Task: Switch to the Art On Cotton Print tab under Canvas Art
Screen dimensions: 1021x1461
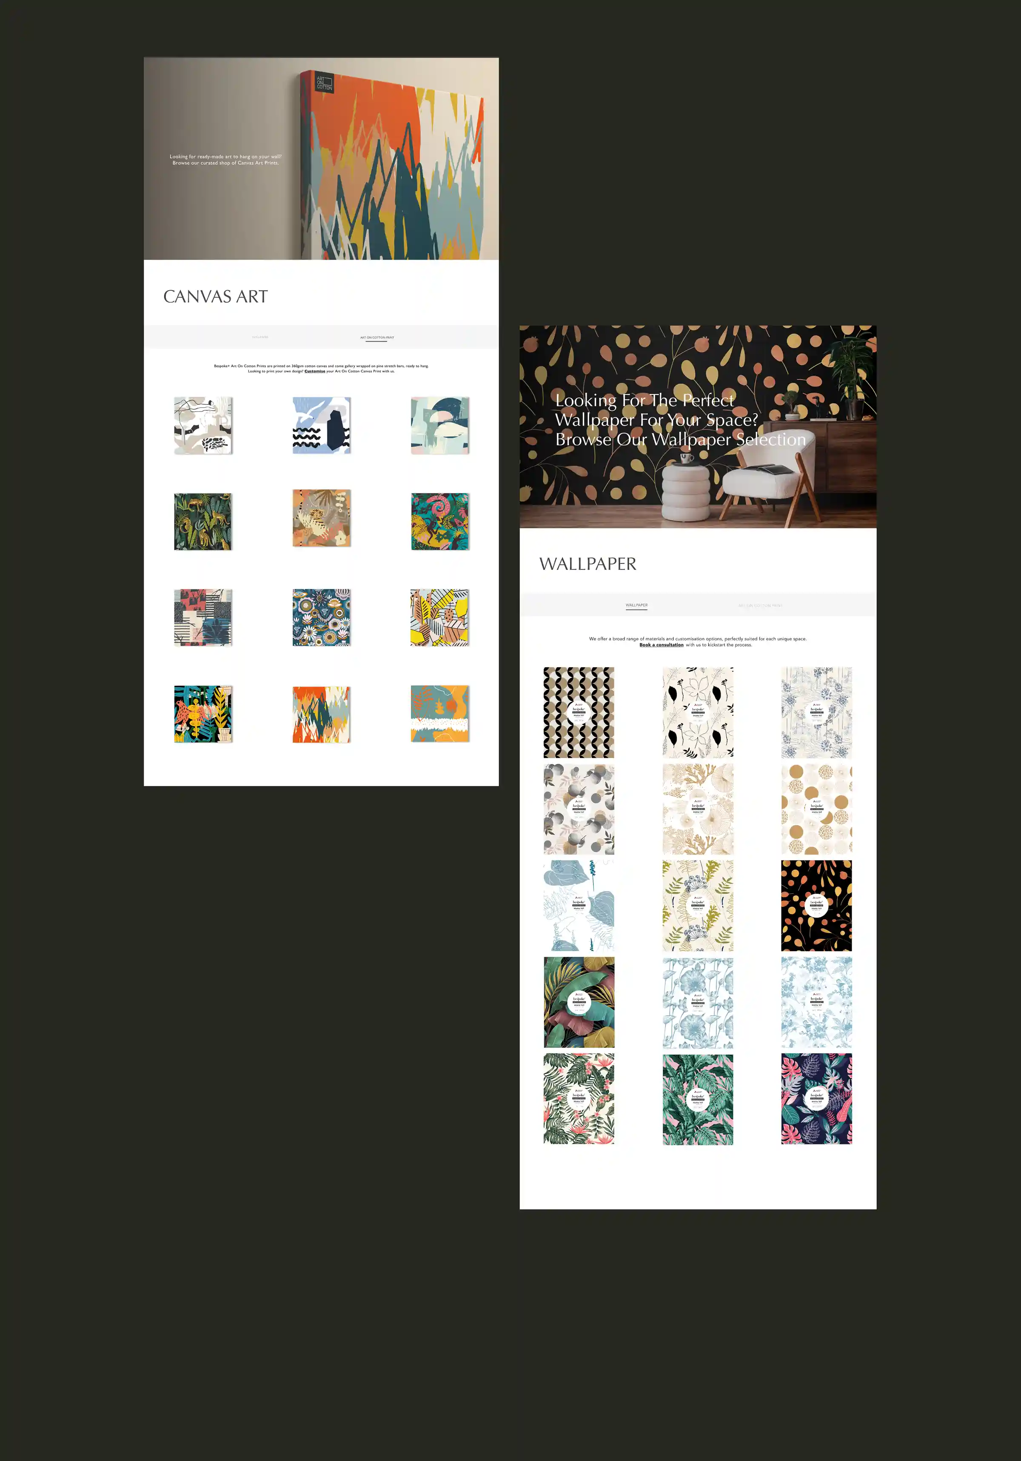Action: pyautogui.click(x=376, y=337)
